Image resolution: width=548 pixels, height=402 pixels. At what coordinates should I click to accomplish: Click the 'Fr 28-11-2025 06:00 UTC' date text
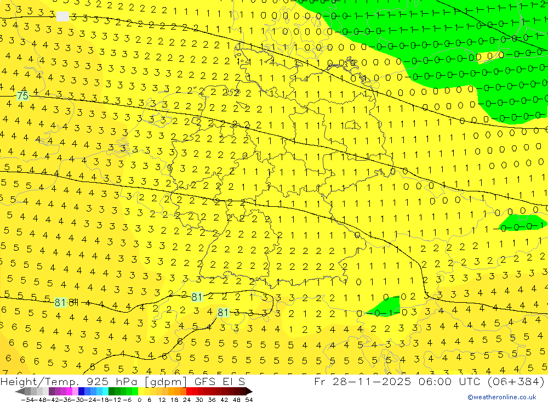(x=398, y=381)
